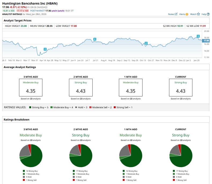Click the red Strong Sell ratings swatch

tap(115, 107)
